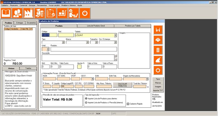The image size is (218, 116).
Task: Click the Valor R$ column header in Pedidos
Action: [x=25, y=29]
